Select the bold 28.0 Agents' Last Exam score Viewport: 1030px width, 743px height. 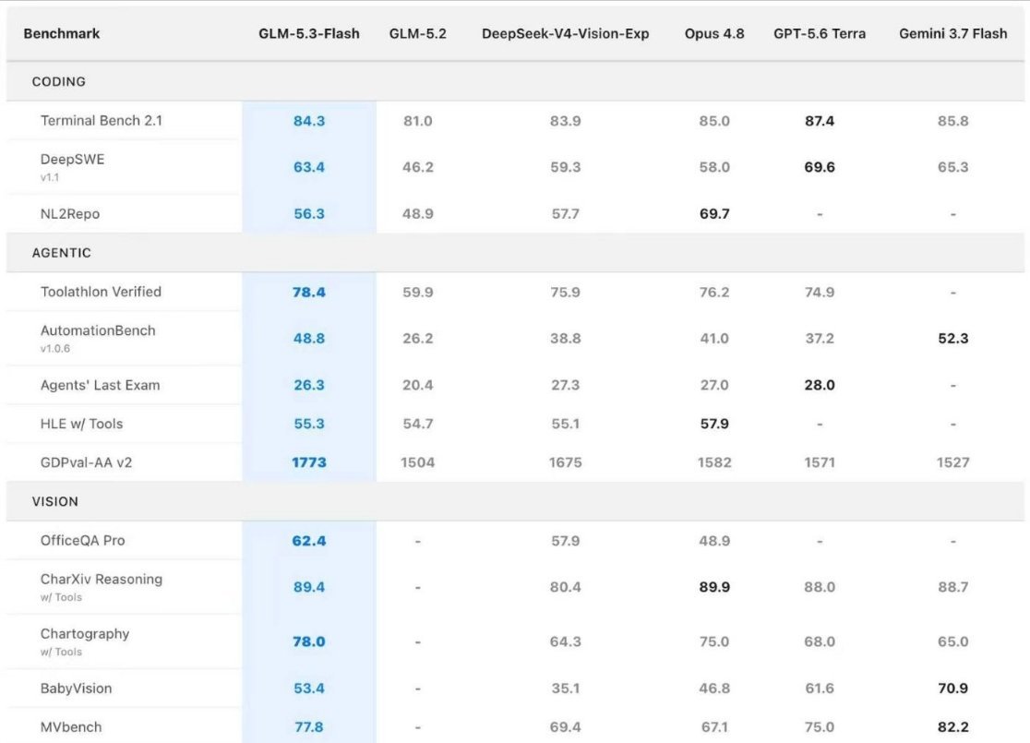pos(820,385)
